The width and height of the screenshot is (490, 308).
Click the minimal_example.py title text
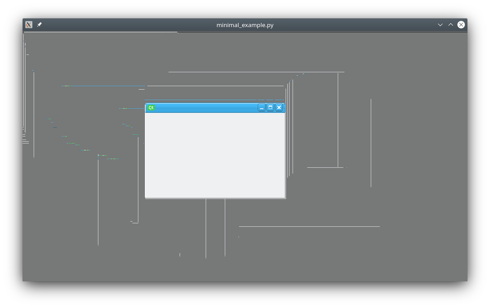tap(245, 25)
